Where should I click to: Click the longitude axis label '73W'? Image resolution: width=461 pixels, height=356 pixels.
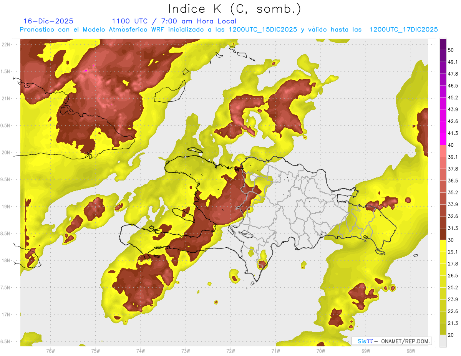click(x=186, y=351)
